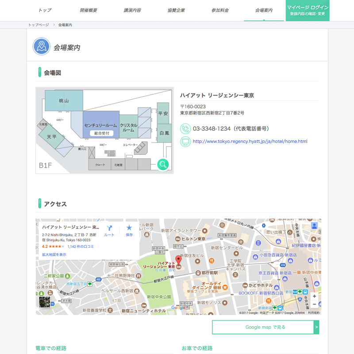The height and width of the screenshot is (354, 354).
Task: Click the B1F floor plan thumbnail
Action: pos(104,130)
